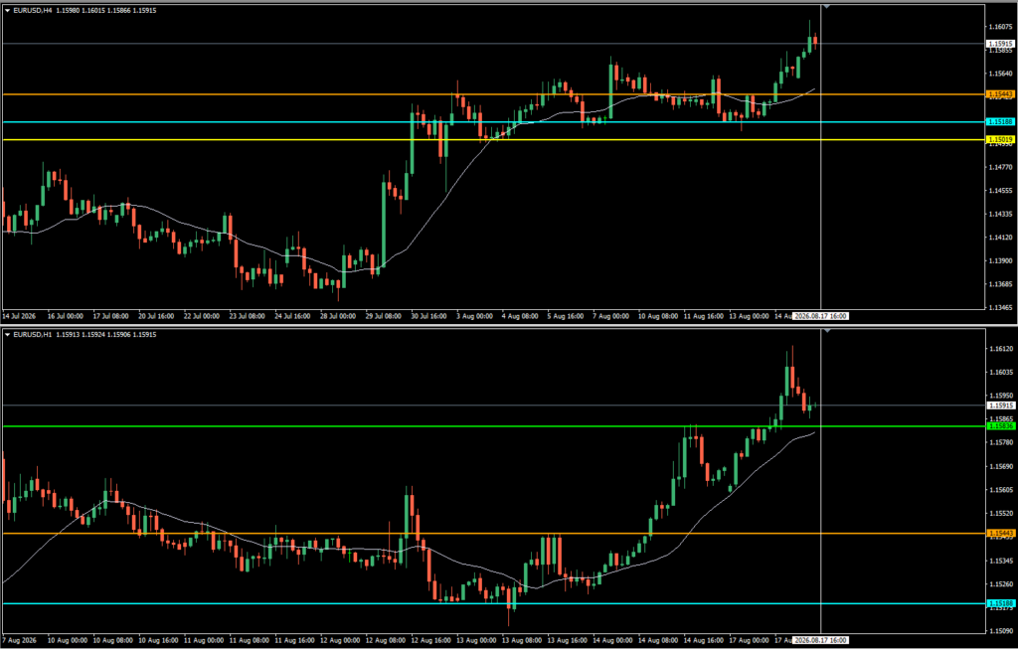
Task: Select the green 1.15835 price label on H1 chart
Action: [x=1000, y=426]
